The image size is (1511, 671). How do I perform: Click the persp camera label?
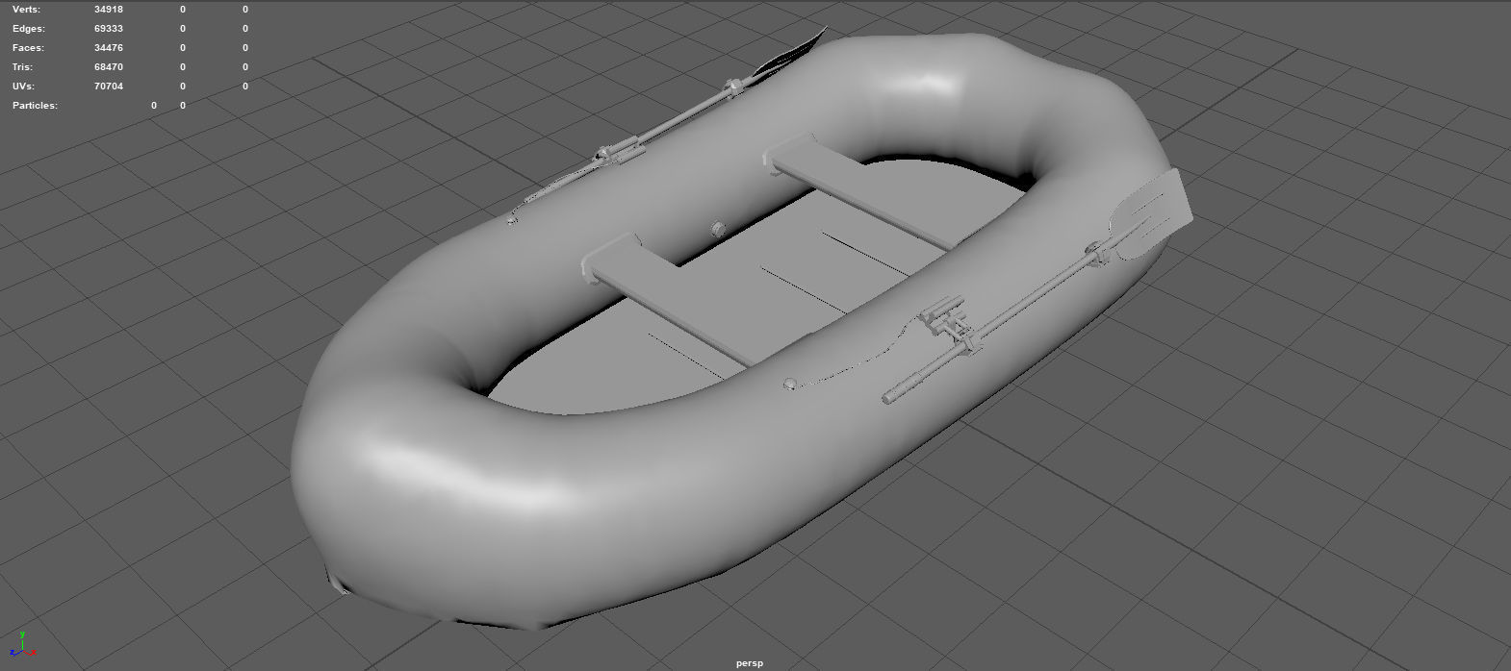point(750,662)
